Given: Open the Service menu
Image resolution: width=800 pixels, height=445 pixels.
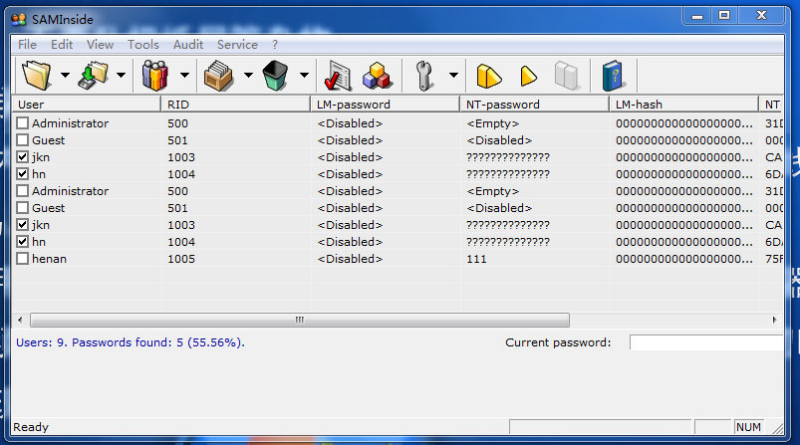Looking at the screenshot, I should tap(237, 45).
